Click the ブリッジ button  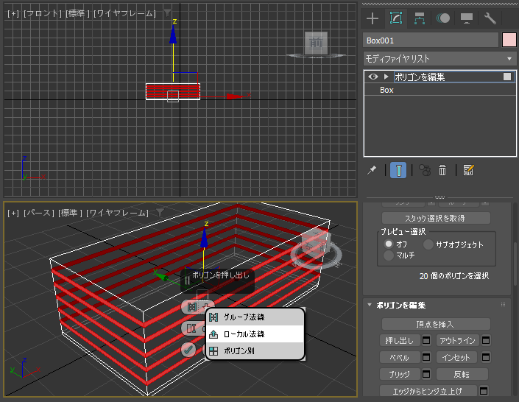400,374
